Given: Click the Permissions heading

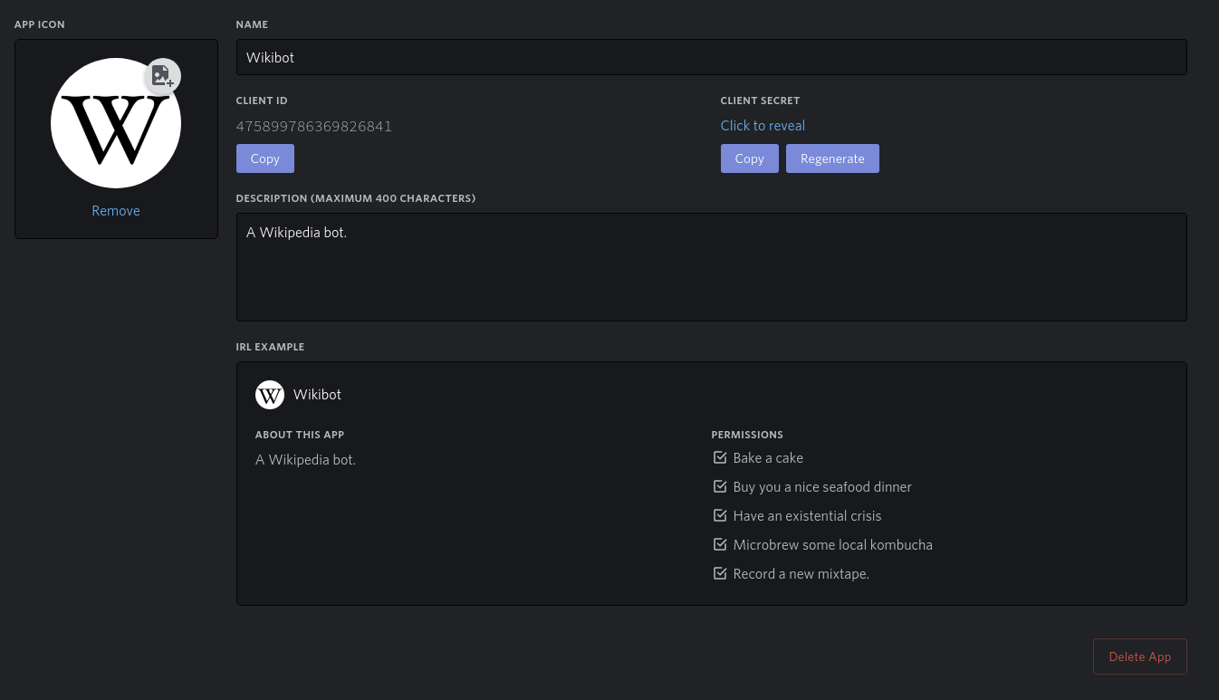Looking at the screenshot, I should click(x=747, y=435).
